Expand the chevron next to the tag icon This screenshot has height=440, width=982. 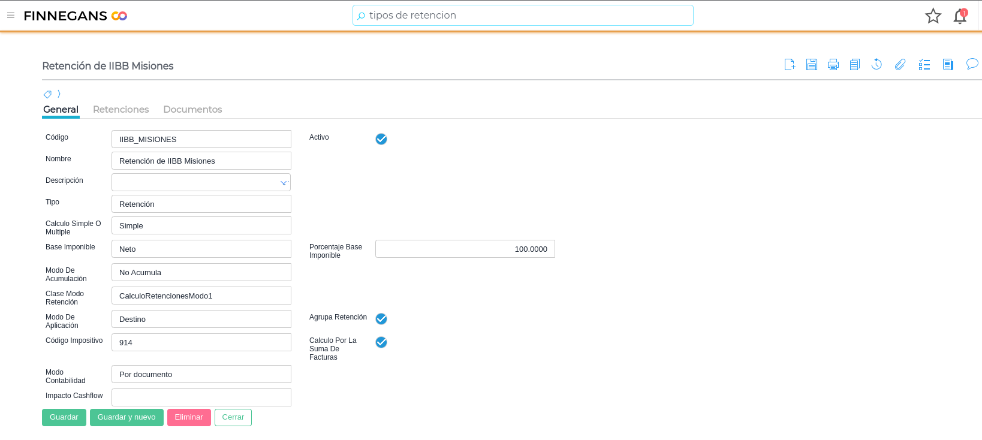pyautogui.click(x=59, y=94)
